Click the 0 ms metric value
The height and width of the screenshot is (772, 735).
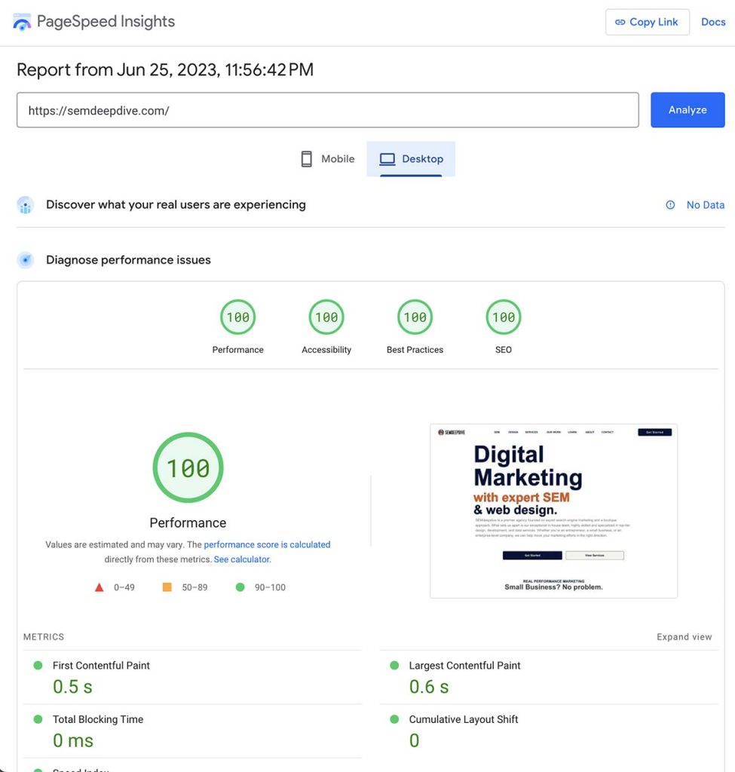tap(73, 740)
